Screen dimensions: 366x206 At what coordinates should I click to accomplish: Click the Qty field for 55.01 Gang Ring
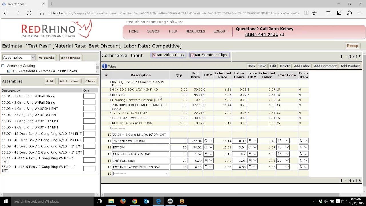click(89, 96)
